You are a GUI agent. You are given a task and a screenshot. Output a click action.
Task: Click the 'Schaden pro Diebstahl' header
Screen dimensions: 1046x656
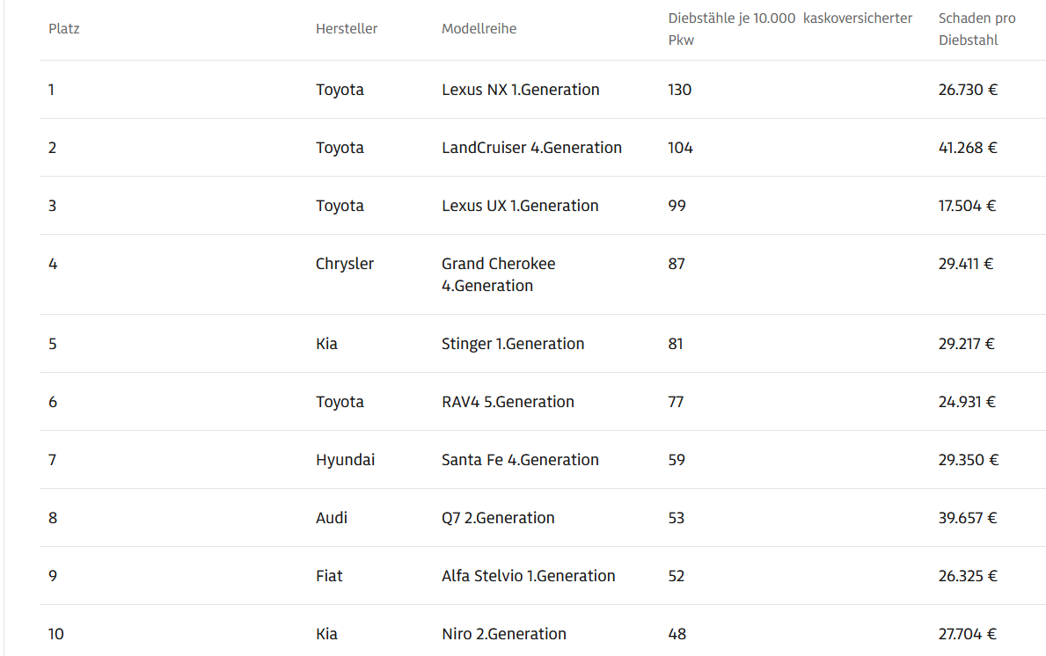tap(977, 29)
